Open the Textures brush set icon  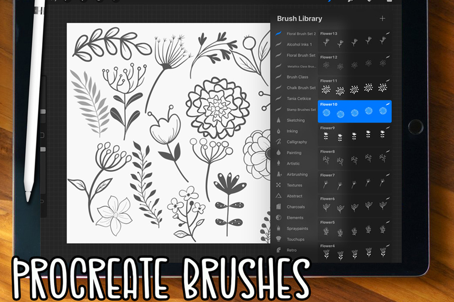coord(278,185)
